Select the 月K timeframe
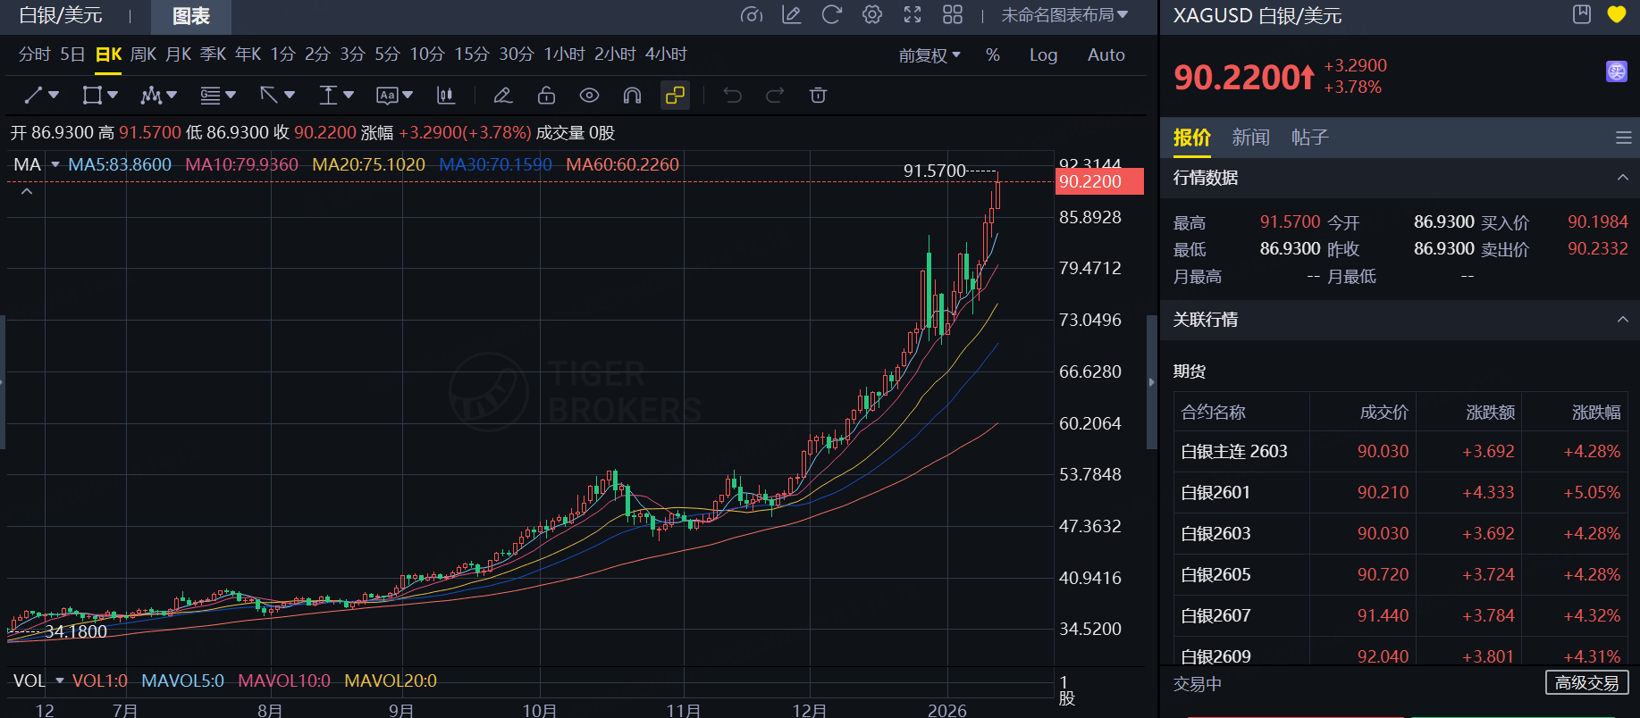1640x718 pixels. (x=179, y=54)
